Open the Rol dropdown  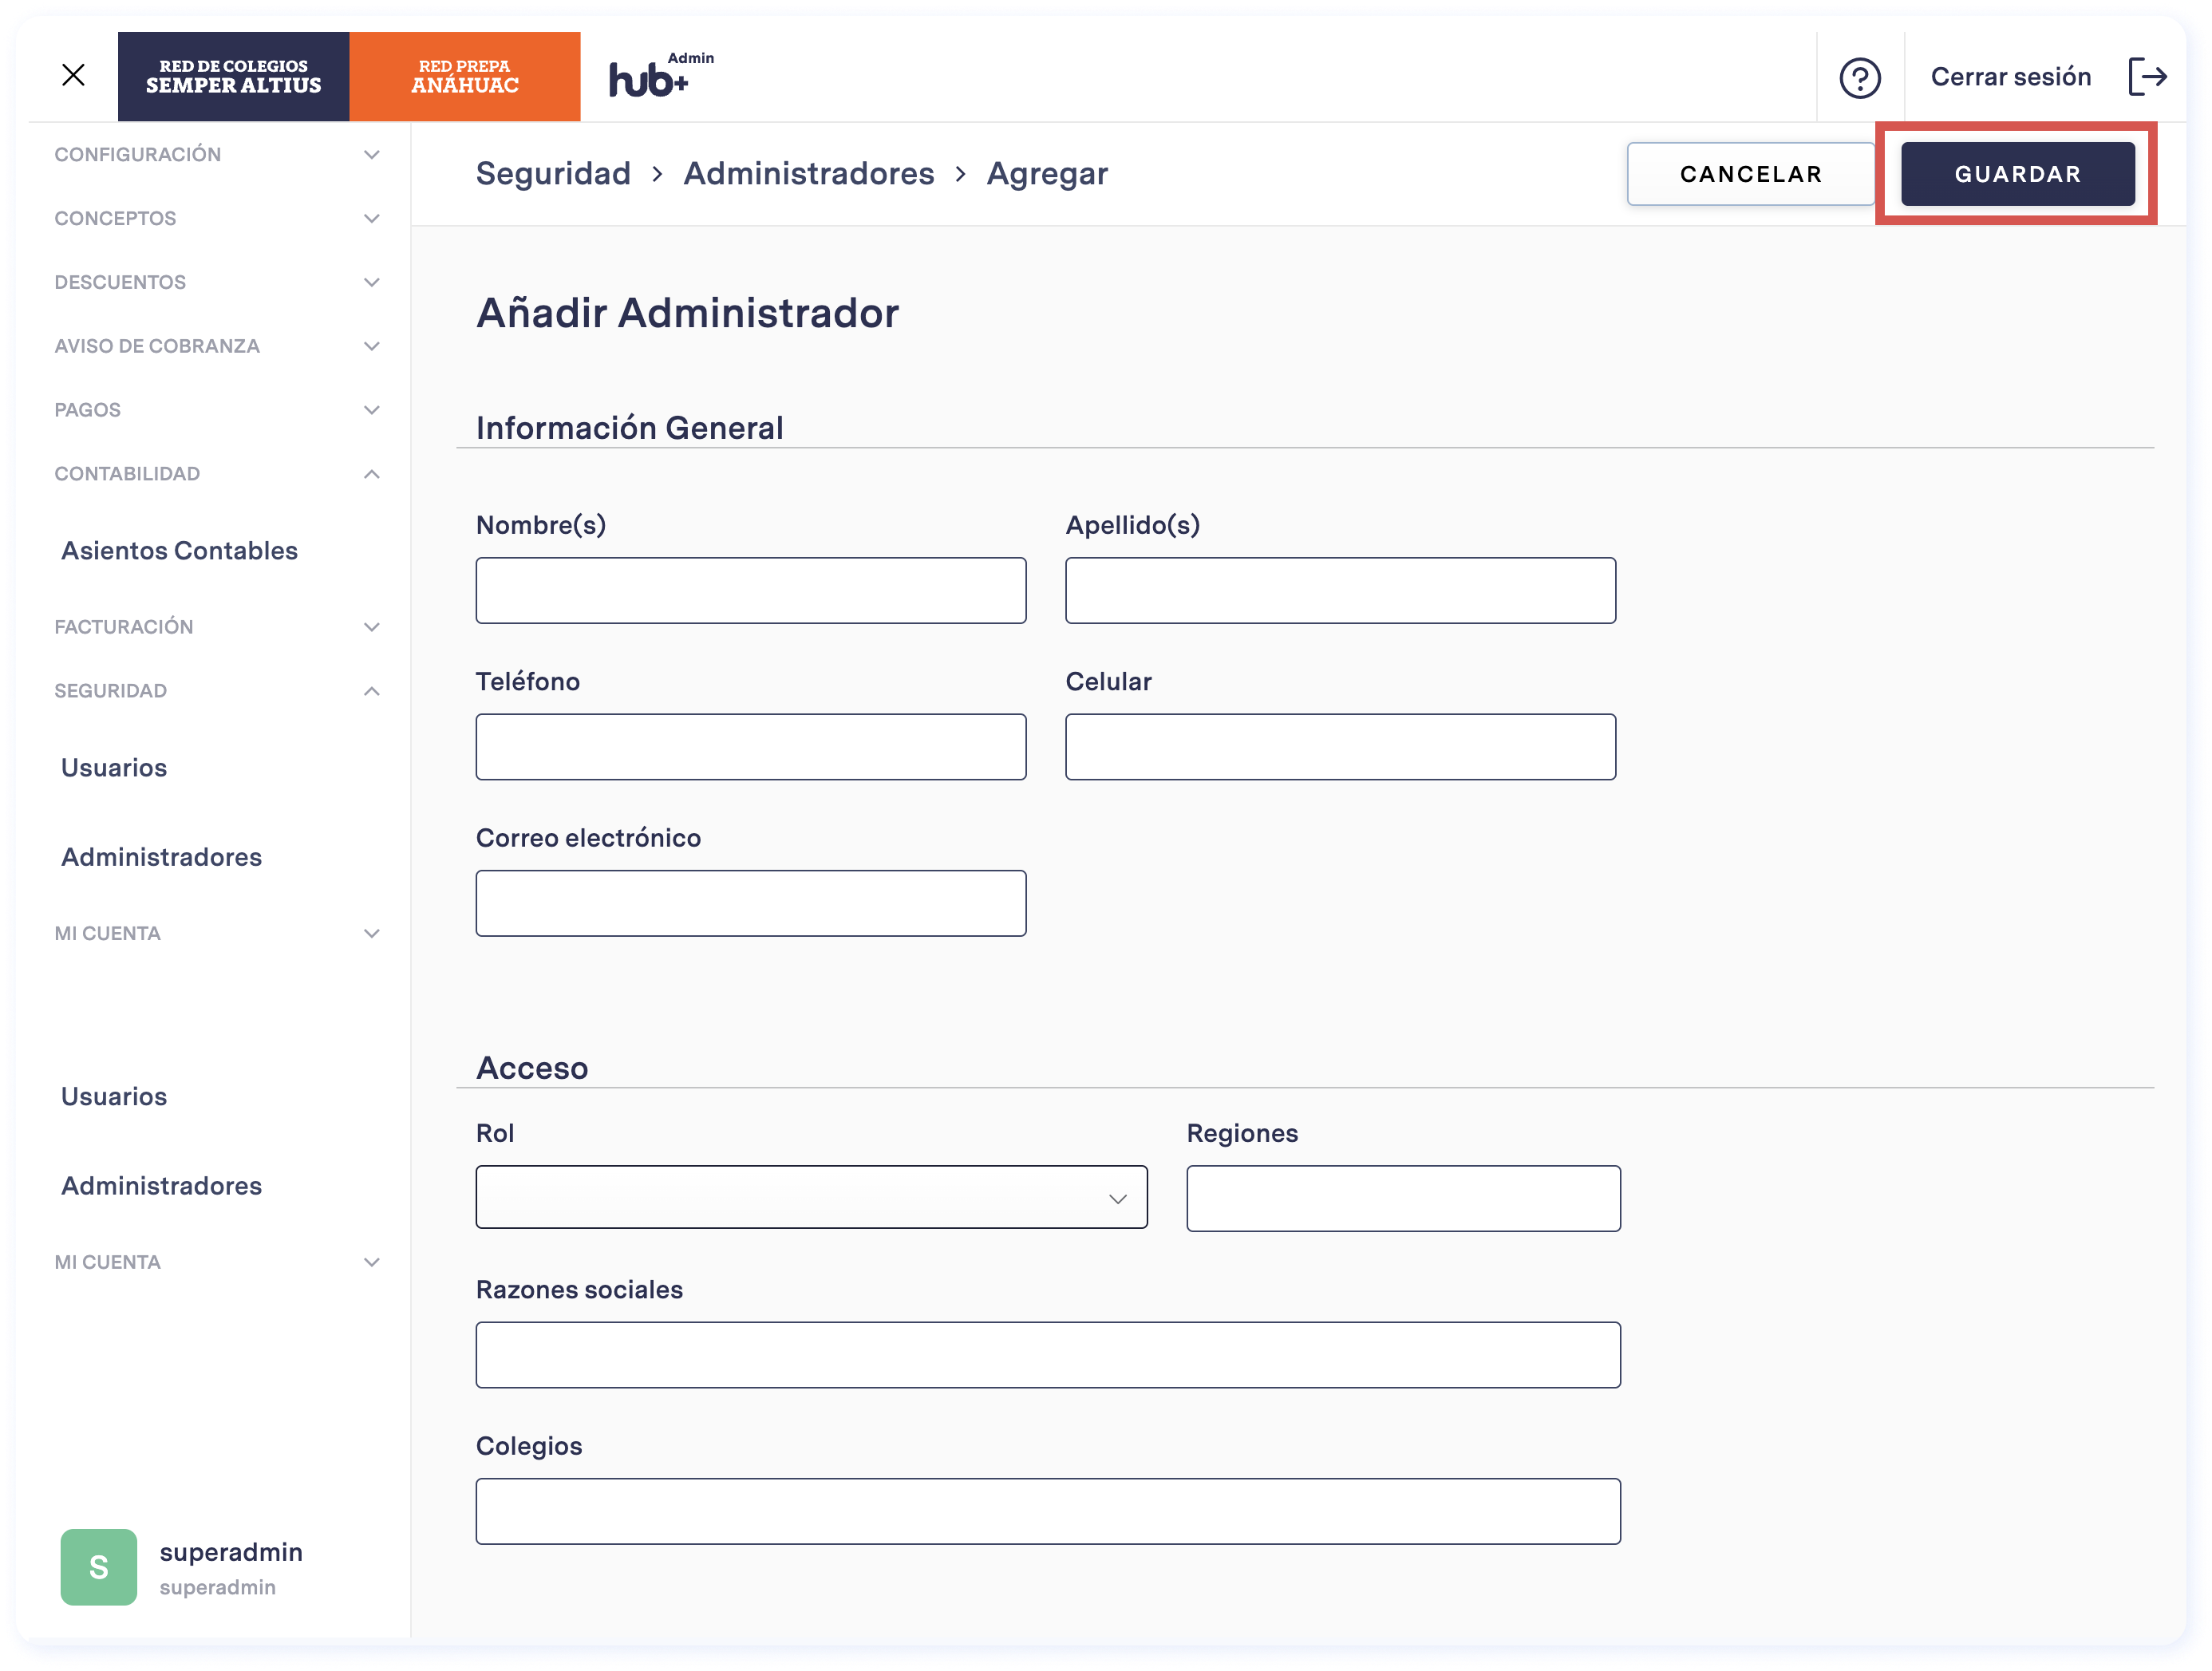click(811, 1197)
